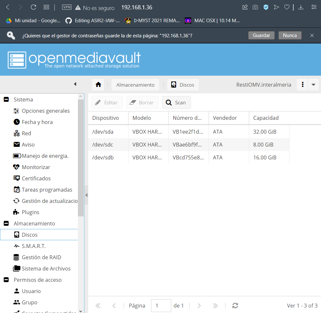Open Opciones generales

[x=42, y=111]
